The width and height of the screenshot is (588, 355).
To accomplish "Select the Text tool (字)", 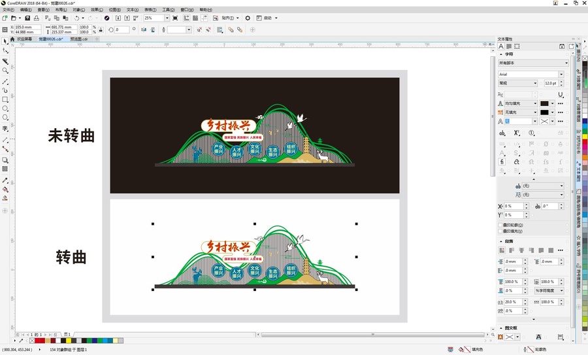I will (x=5, y=128).
